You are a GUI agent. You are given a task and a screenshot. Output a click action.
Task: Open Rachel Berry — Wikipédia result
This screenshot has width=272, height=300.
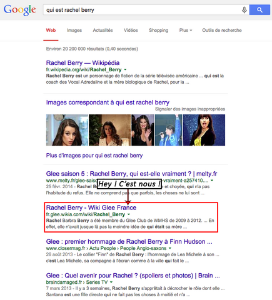(83, 62)
